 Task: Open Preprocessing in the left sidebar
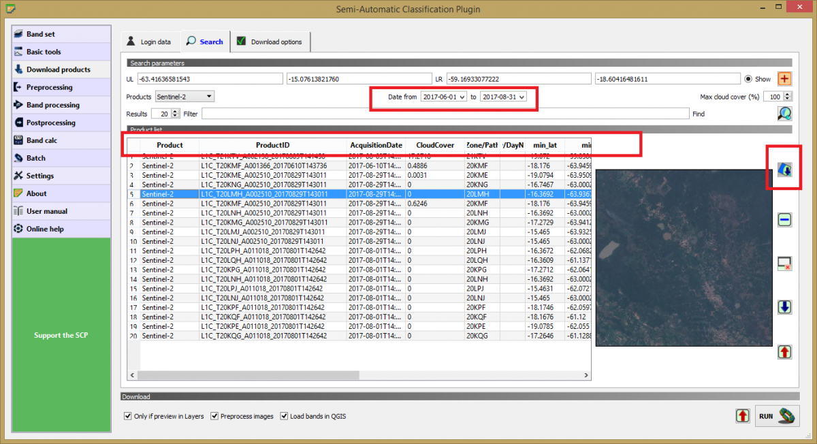click(49, 87)
